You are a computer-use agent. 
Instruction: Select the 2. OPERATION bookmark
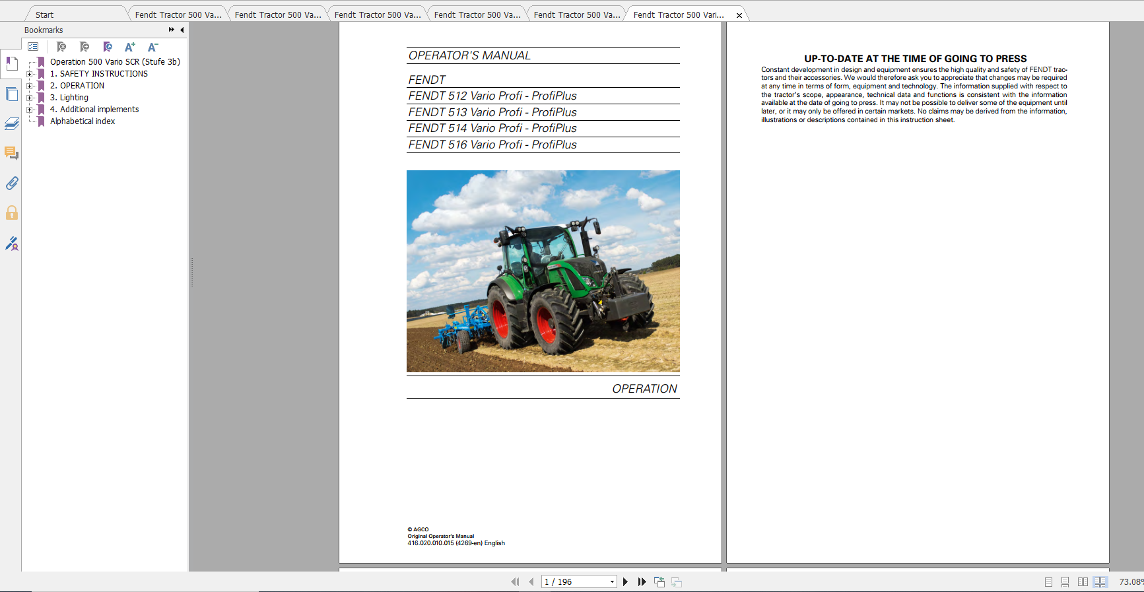(x=77, y=86)
